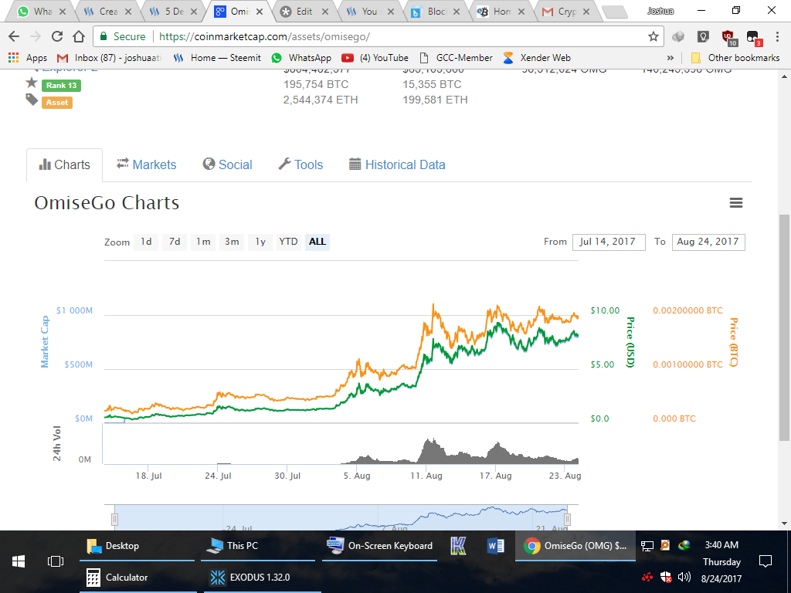The image size is (791, 593).
Task: Set chart zoom to 1m
Action: (x=203, y=242)
